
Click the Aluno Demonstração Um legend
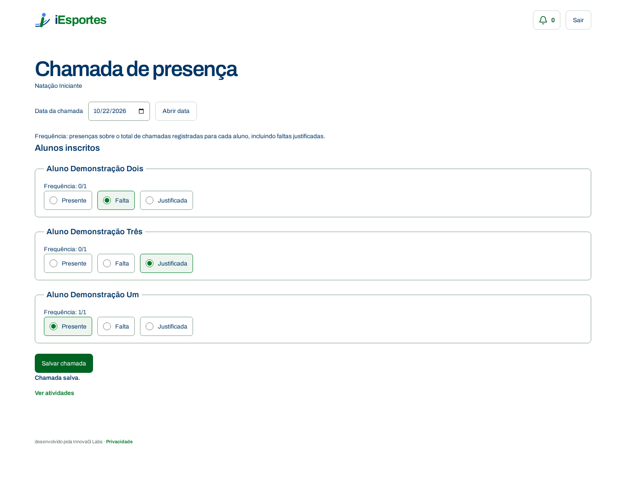93,295
